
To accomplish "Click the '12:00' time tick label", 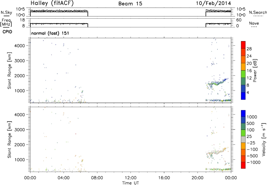I will (130, 178).
